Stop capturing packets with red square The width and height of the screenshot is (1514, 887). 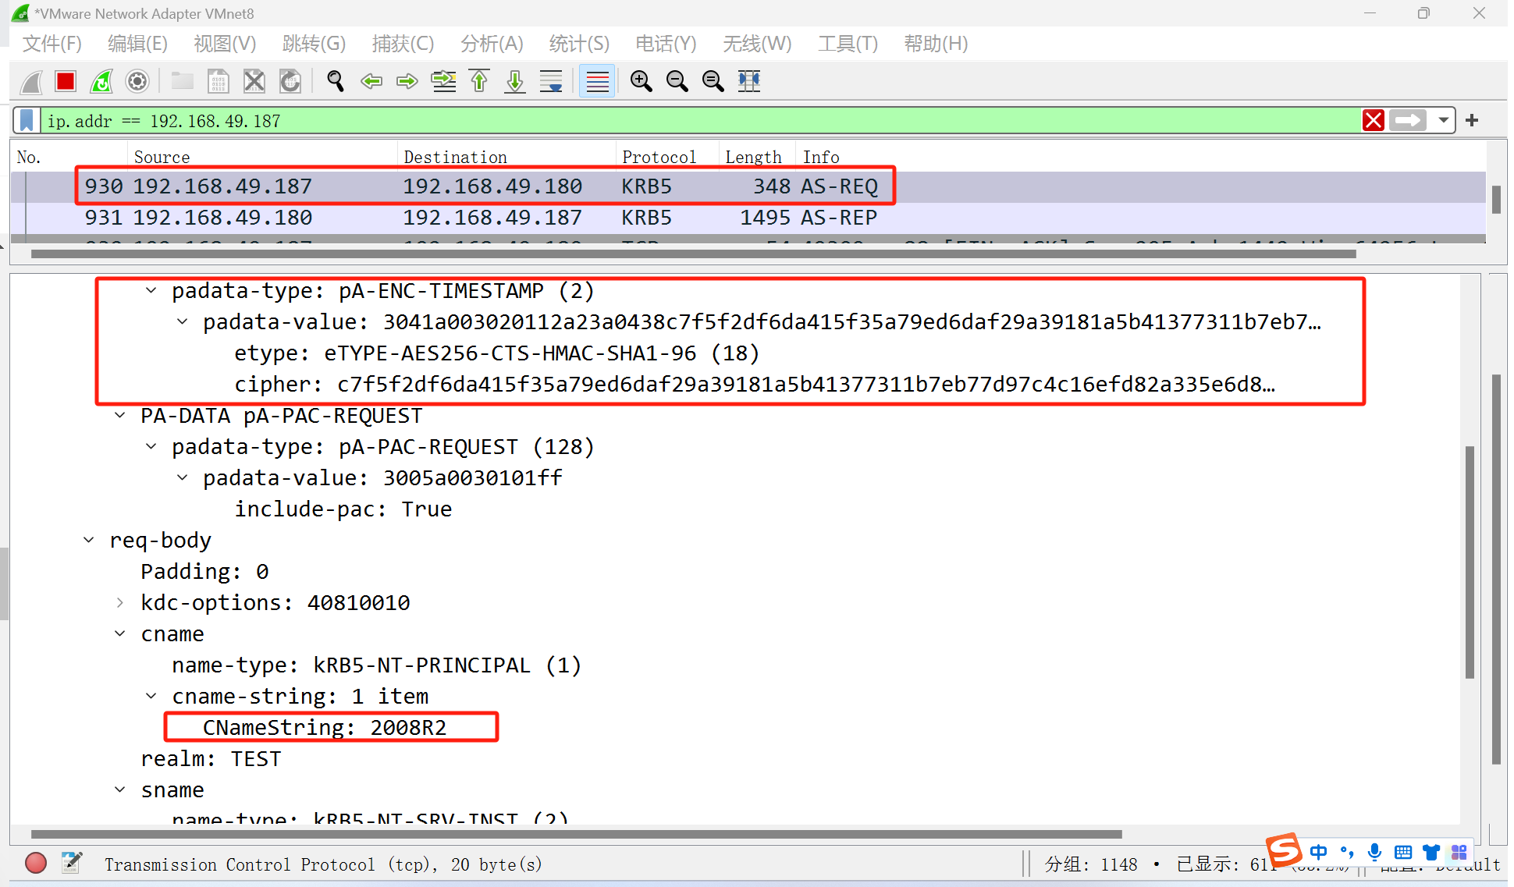[66, 81]
